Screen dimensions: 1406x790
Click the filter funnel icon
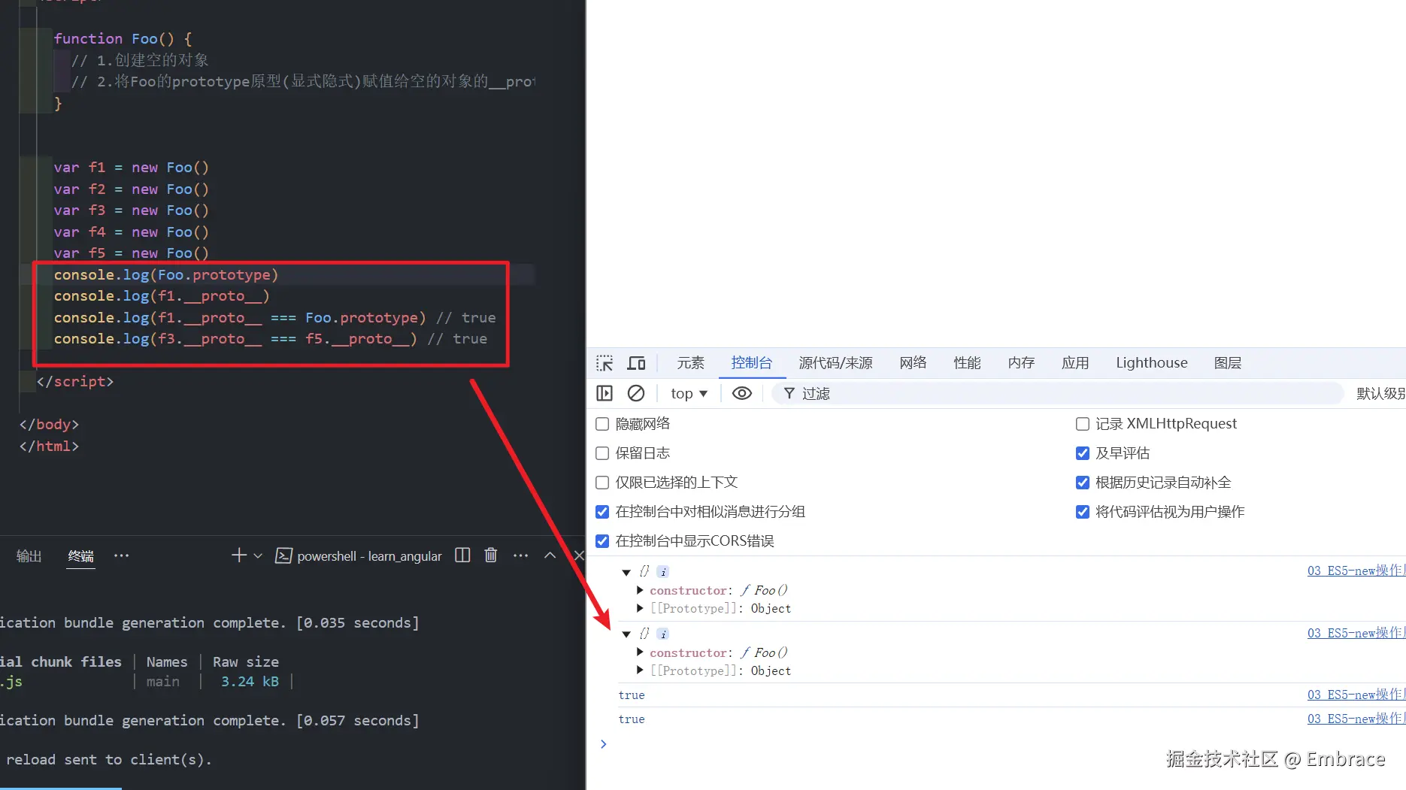coord(789,393)
